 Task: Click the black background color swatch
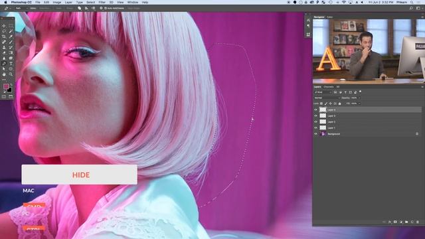9,90
